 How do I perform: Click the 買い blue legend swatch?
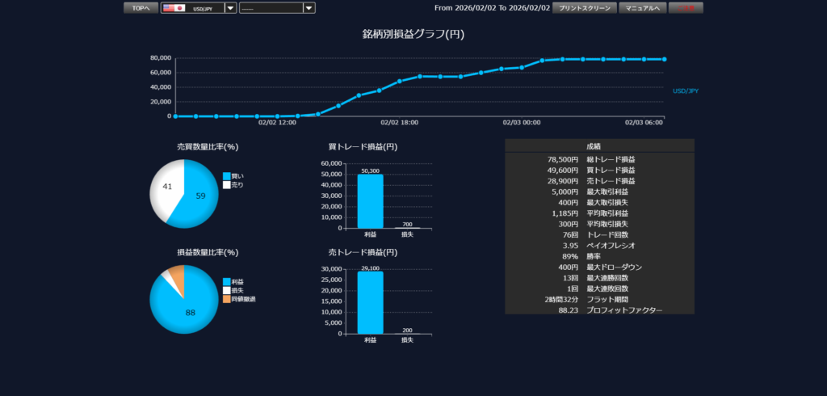click(227, 175)
